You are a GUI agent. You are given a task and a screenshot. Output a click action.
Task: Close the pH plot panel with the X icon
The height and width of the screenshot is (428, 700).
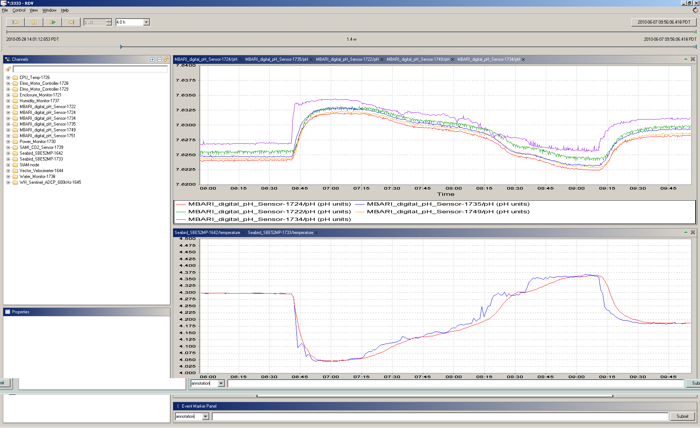(693, 59)
